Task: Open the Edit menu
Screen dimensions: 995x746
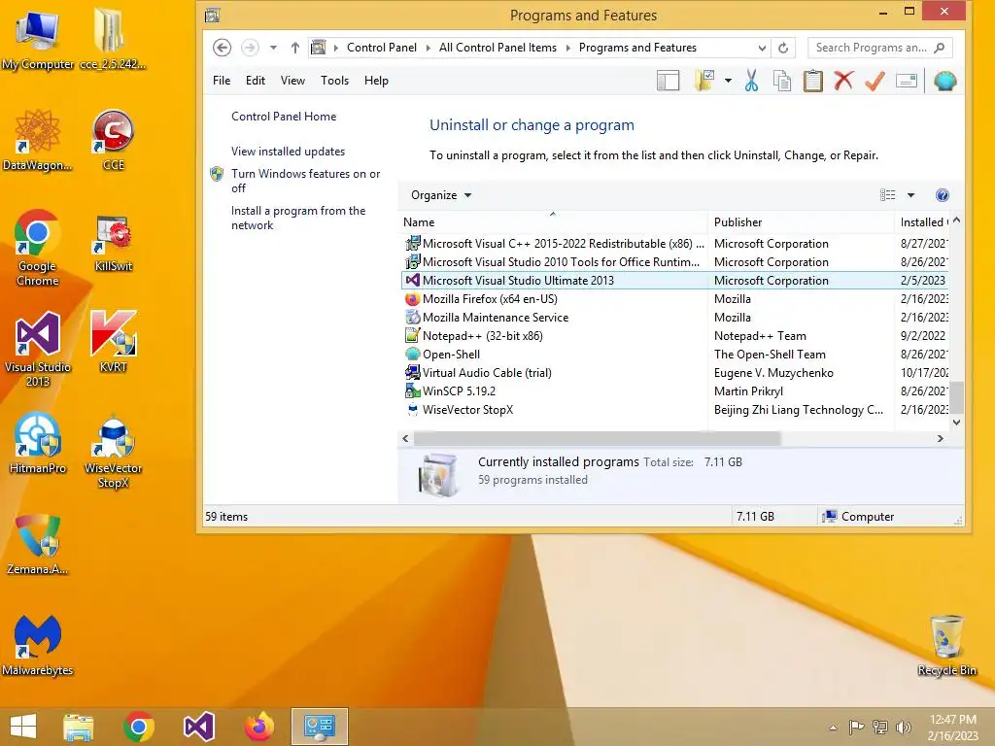Action: pyautogui.click(x=256, y=81)
